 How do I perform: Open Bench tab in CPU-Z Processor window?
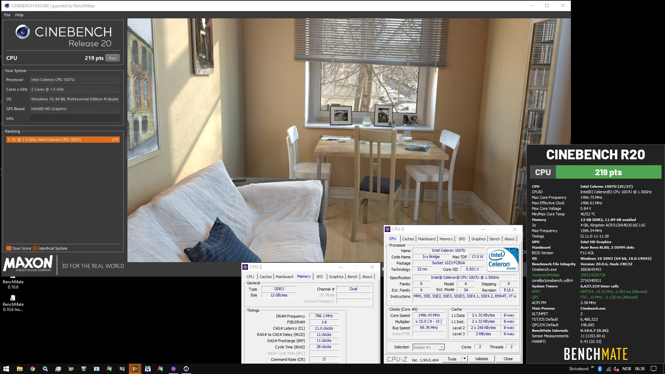point(495,239)
